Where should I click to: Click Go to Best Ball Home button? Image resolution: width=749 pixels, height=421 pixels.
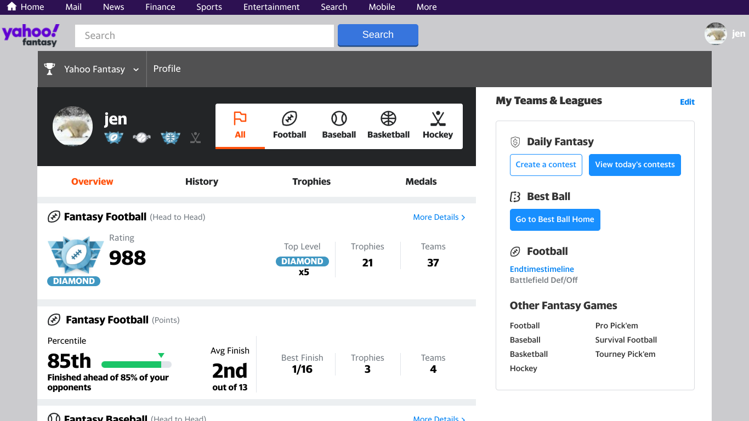pos(555,220)
